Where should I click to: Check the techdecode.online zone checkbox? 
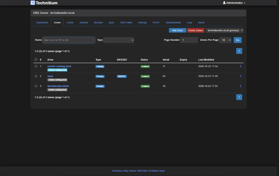pos(36,86)
